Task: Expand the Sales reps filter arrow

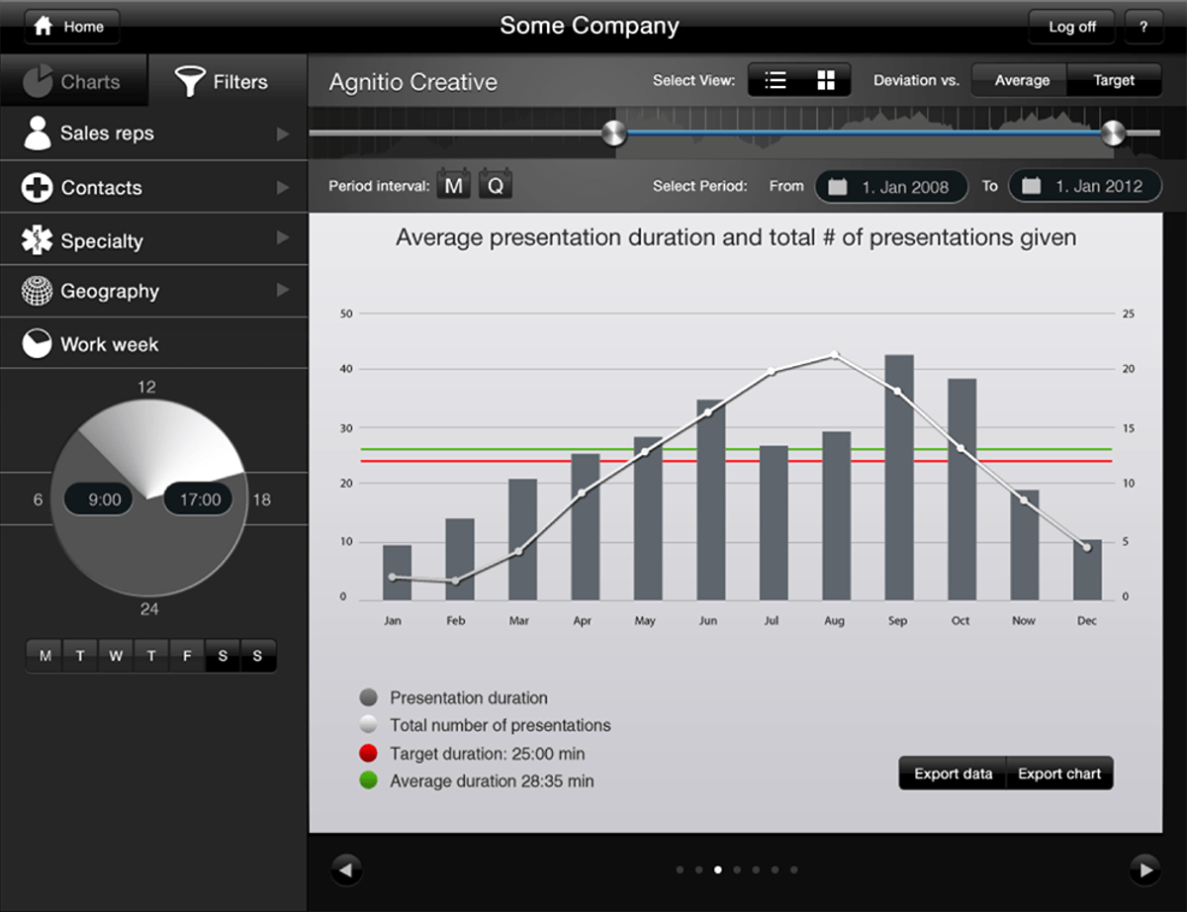Action: 283,134
